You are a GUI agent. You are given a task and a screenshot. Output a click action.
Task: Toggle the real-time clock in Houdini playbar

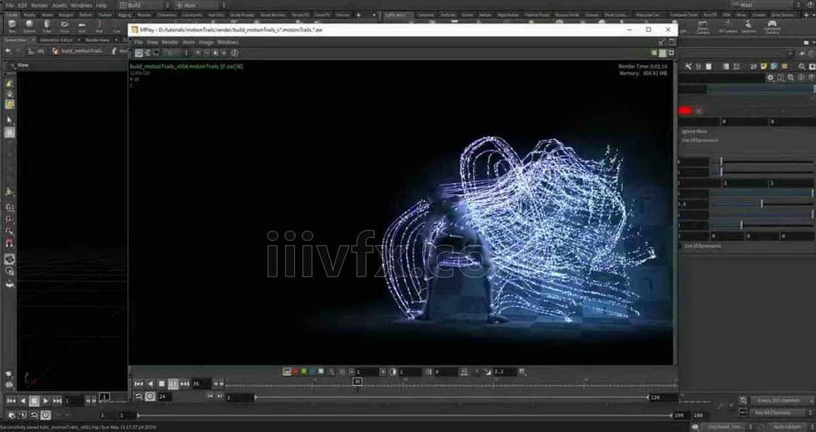(45, 415)
